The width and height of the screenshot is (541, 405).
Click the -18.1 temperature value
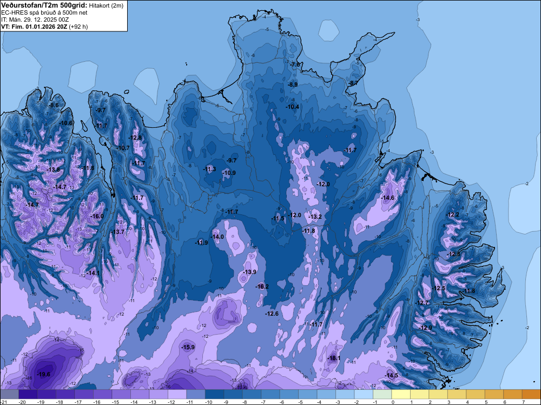(334, 358)
